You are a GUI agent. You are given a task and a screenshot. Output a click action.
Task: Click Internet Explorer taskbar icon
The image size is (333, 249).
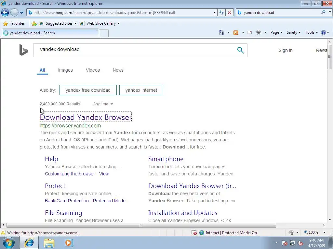29,243
